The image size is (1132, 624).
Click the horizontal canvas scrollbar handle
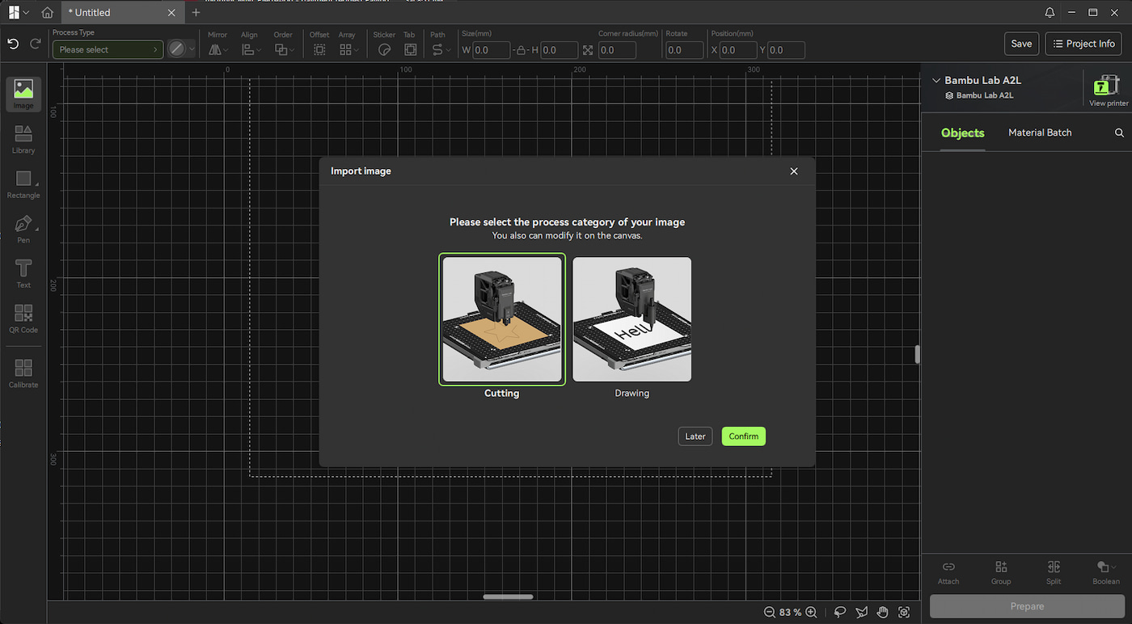[x=508, y=597]
